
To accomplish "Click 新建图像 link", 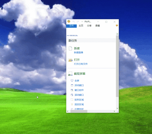I will point(79,52).
